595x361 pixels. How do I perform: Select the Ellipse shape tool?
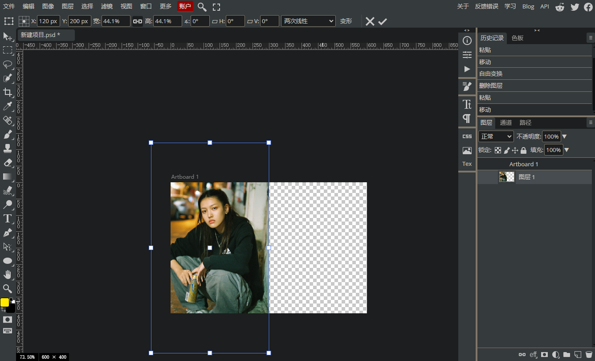point(8,261)
